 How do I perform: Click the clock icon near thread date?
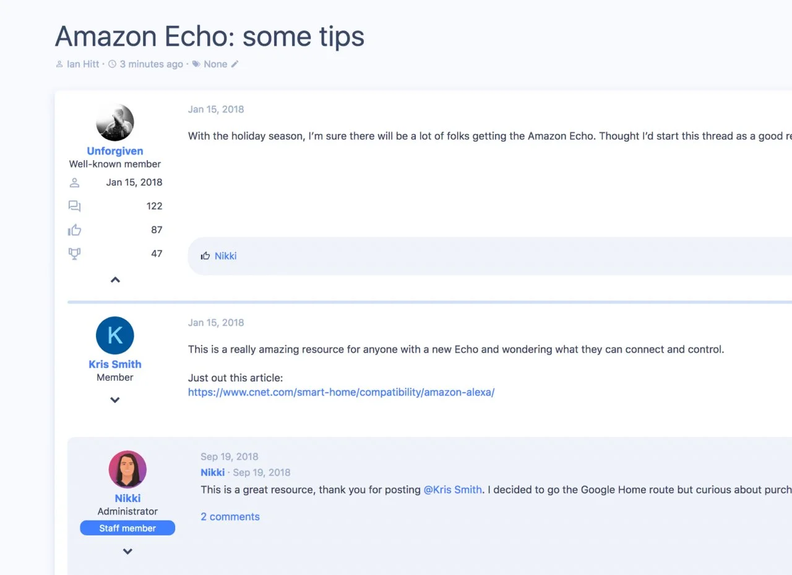[x=112, y=64]
